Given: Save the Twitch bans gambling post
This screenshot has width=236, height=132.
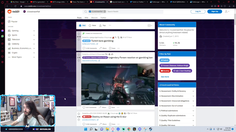Looking at the screenshot, I should pyautogui.click(x=112, y=48).
